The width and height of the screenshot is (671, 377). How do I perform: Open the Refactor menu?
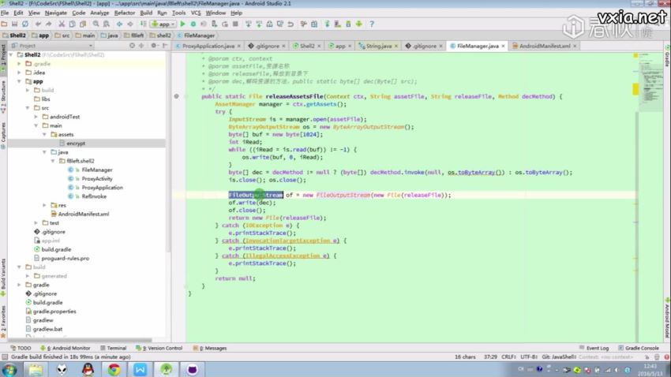(124, 13)
